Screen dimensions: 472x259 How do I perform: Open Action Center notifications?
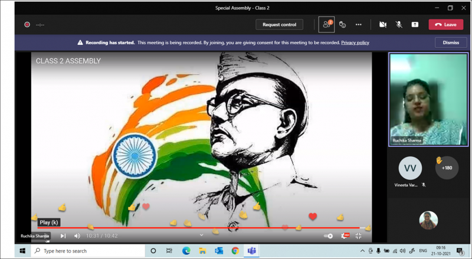(460, 251)
